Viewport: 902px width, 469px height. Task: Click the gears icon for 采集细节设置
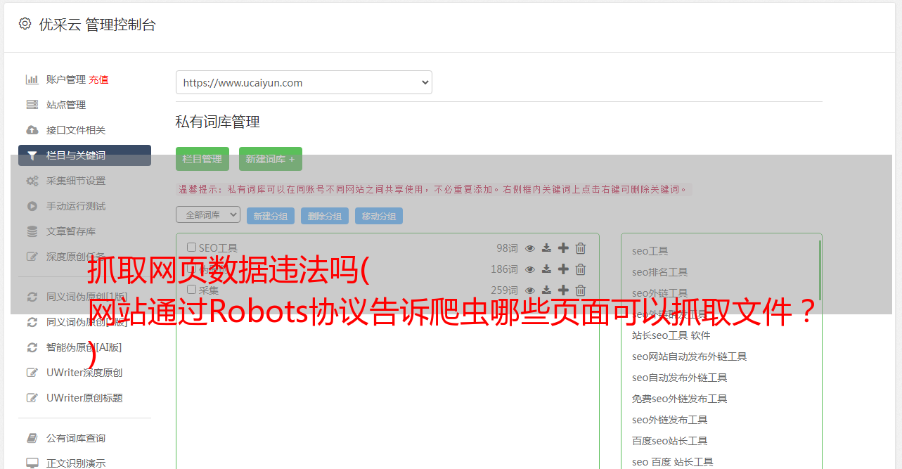pos(32,181)
